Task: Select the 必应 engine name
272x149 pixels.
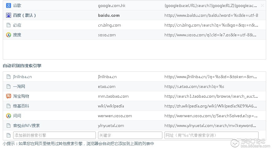Action: click(17, 25)
